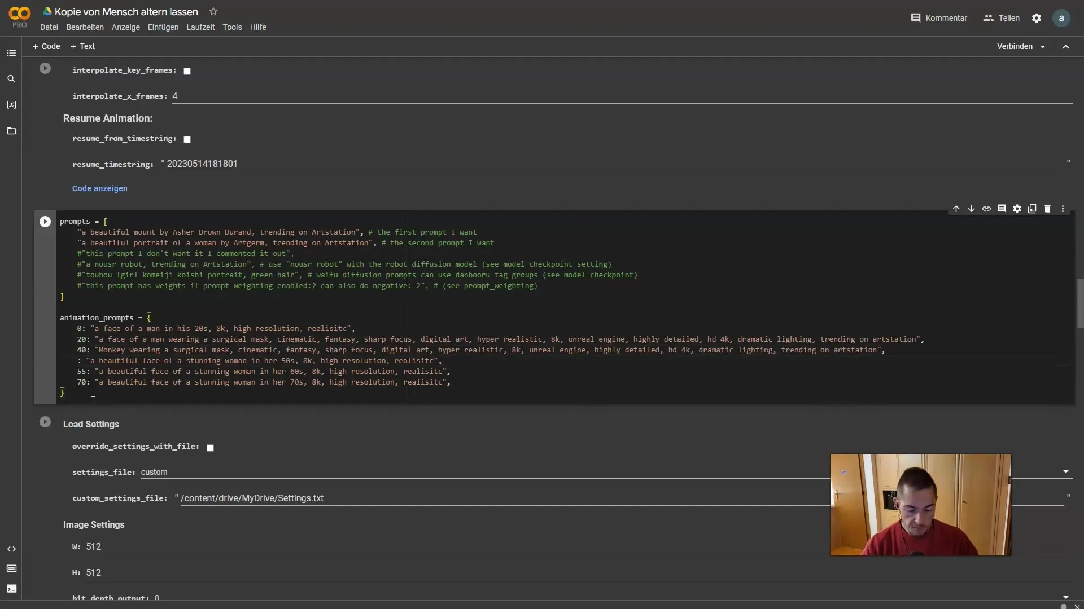The width and height of the screenshot is (1084, 609).
Task: Run the Load Settings cell
Action: 45,422
